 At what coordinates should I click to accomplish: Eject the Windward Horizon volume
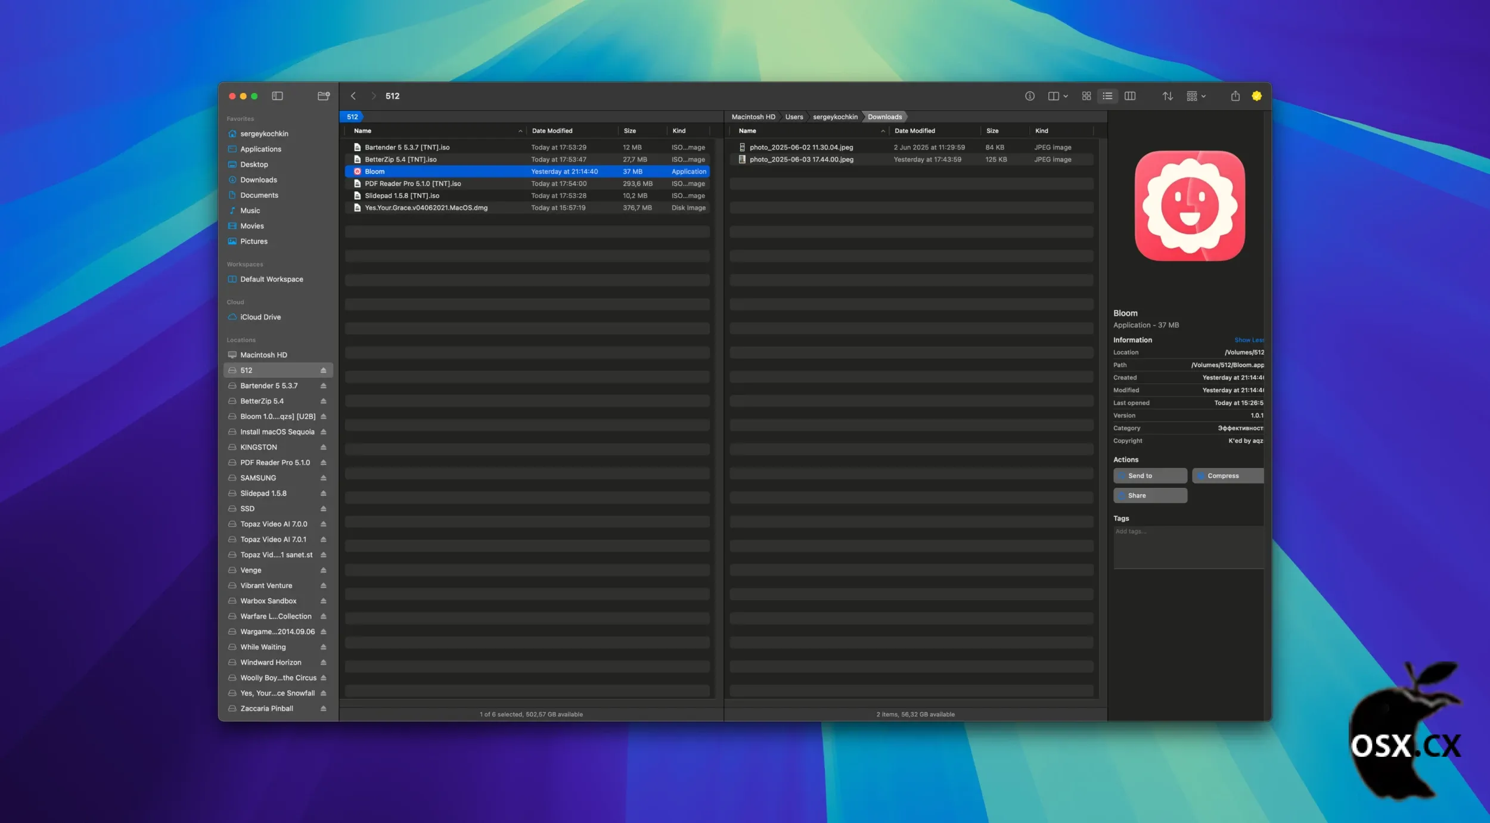[x=323, y=663]
